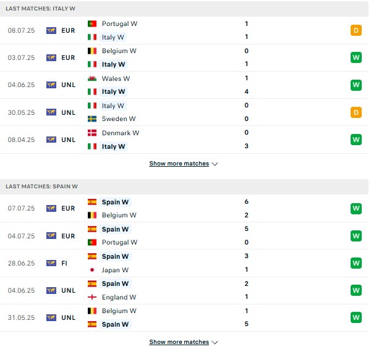Click the win badge for Spain vs Japan
371x352 pixels.
(x=356, y=263)
